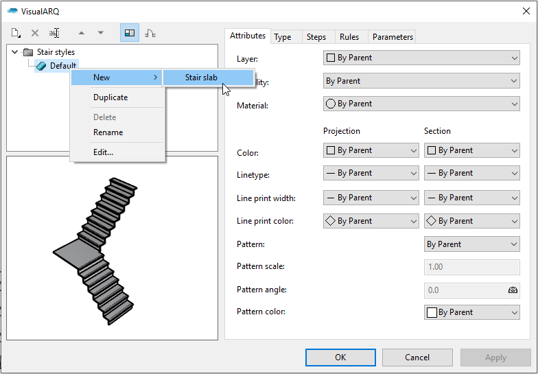Click the Move Down arrow icon
The image size is (538, 374).
tap(101, 33)
